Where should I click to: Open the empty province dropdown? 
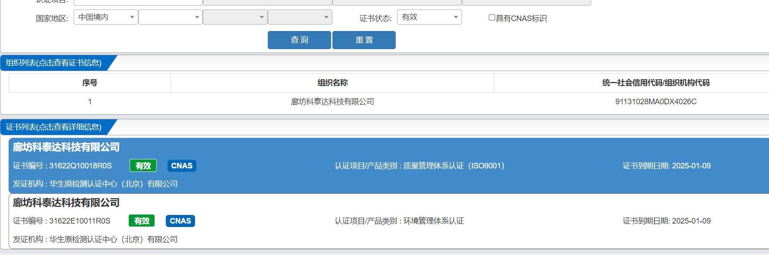[x=171, y=17]
